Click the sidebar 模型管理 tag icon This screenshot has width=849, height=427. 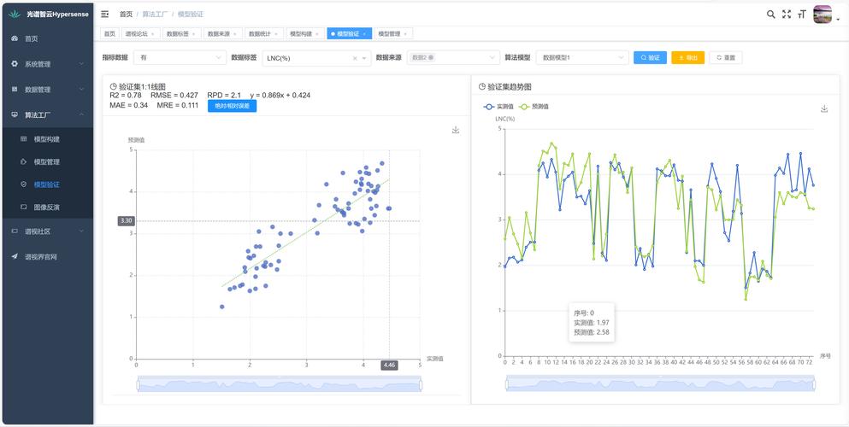point(23,161)
